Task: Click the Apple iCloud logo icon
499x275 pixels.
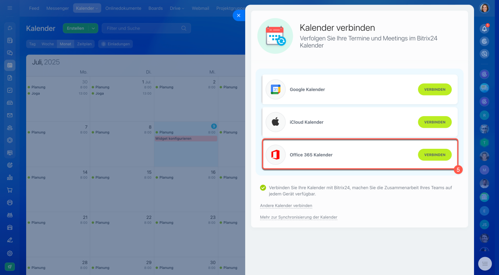Action: (x=276, y=122)
